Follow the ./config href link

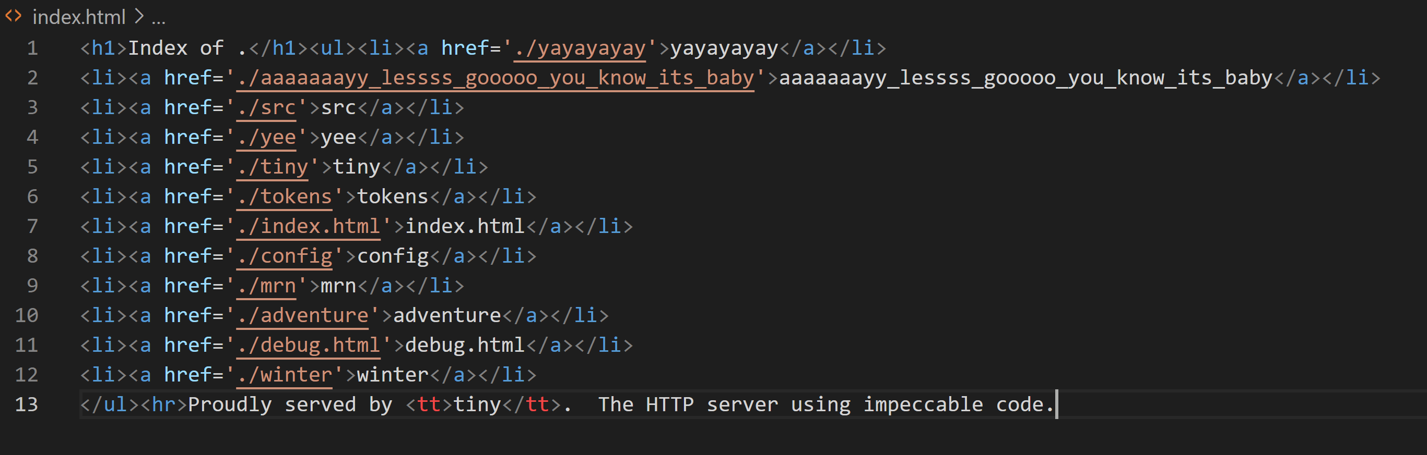point(285,256)
